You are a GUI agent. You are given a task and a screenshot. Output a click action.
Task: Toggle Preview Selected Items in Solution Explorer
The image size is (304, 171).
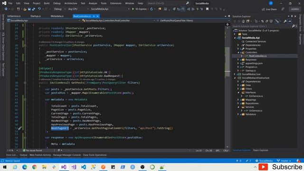pyautogui.click(x=290, y=21)
